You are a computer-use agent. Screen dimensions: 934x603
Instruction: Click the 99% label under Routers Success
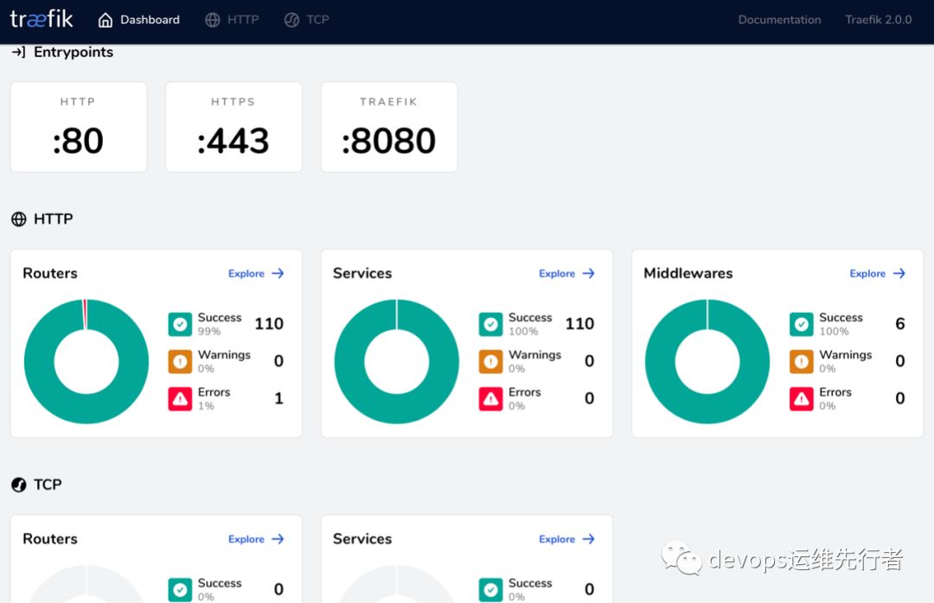209,331
